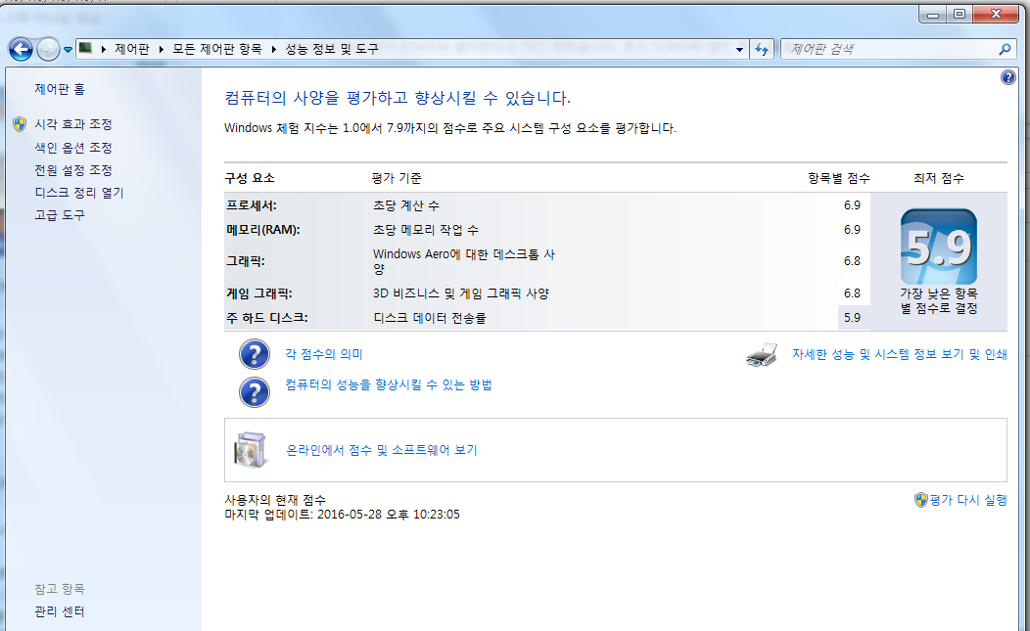Select the 프로세서 row label
Image resolution: width=1030 pixels, height=631 pixels.
[252, 205]
